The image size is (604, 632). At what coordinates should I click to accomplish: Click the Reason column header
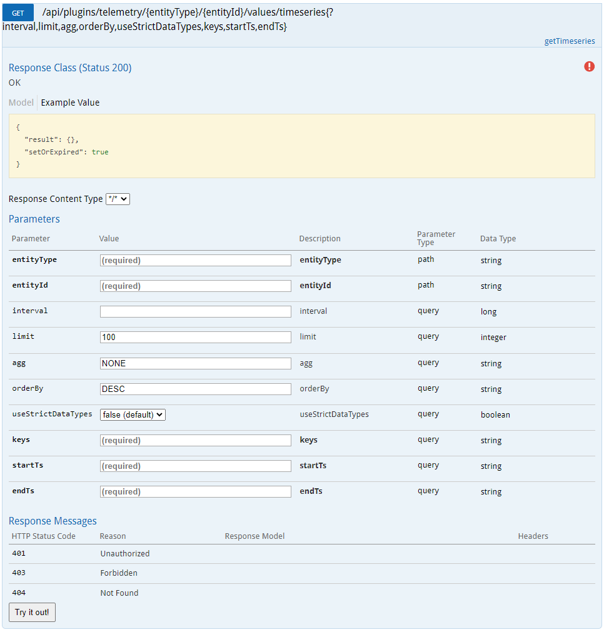pyautogui.click(x=113, y=536)
